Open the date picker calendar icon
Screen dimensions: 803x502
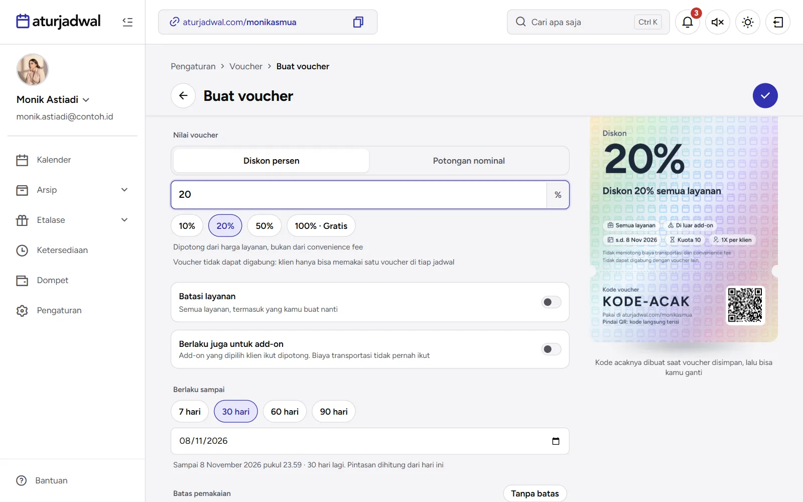[x=556, y=441]
